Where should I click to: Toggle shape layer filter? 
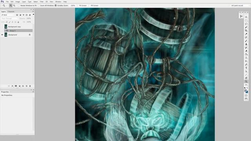pyautogui.click(x=27, y=15)
